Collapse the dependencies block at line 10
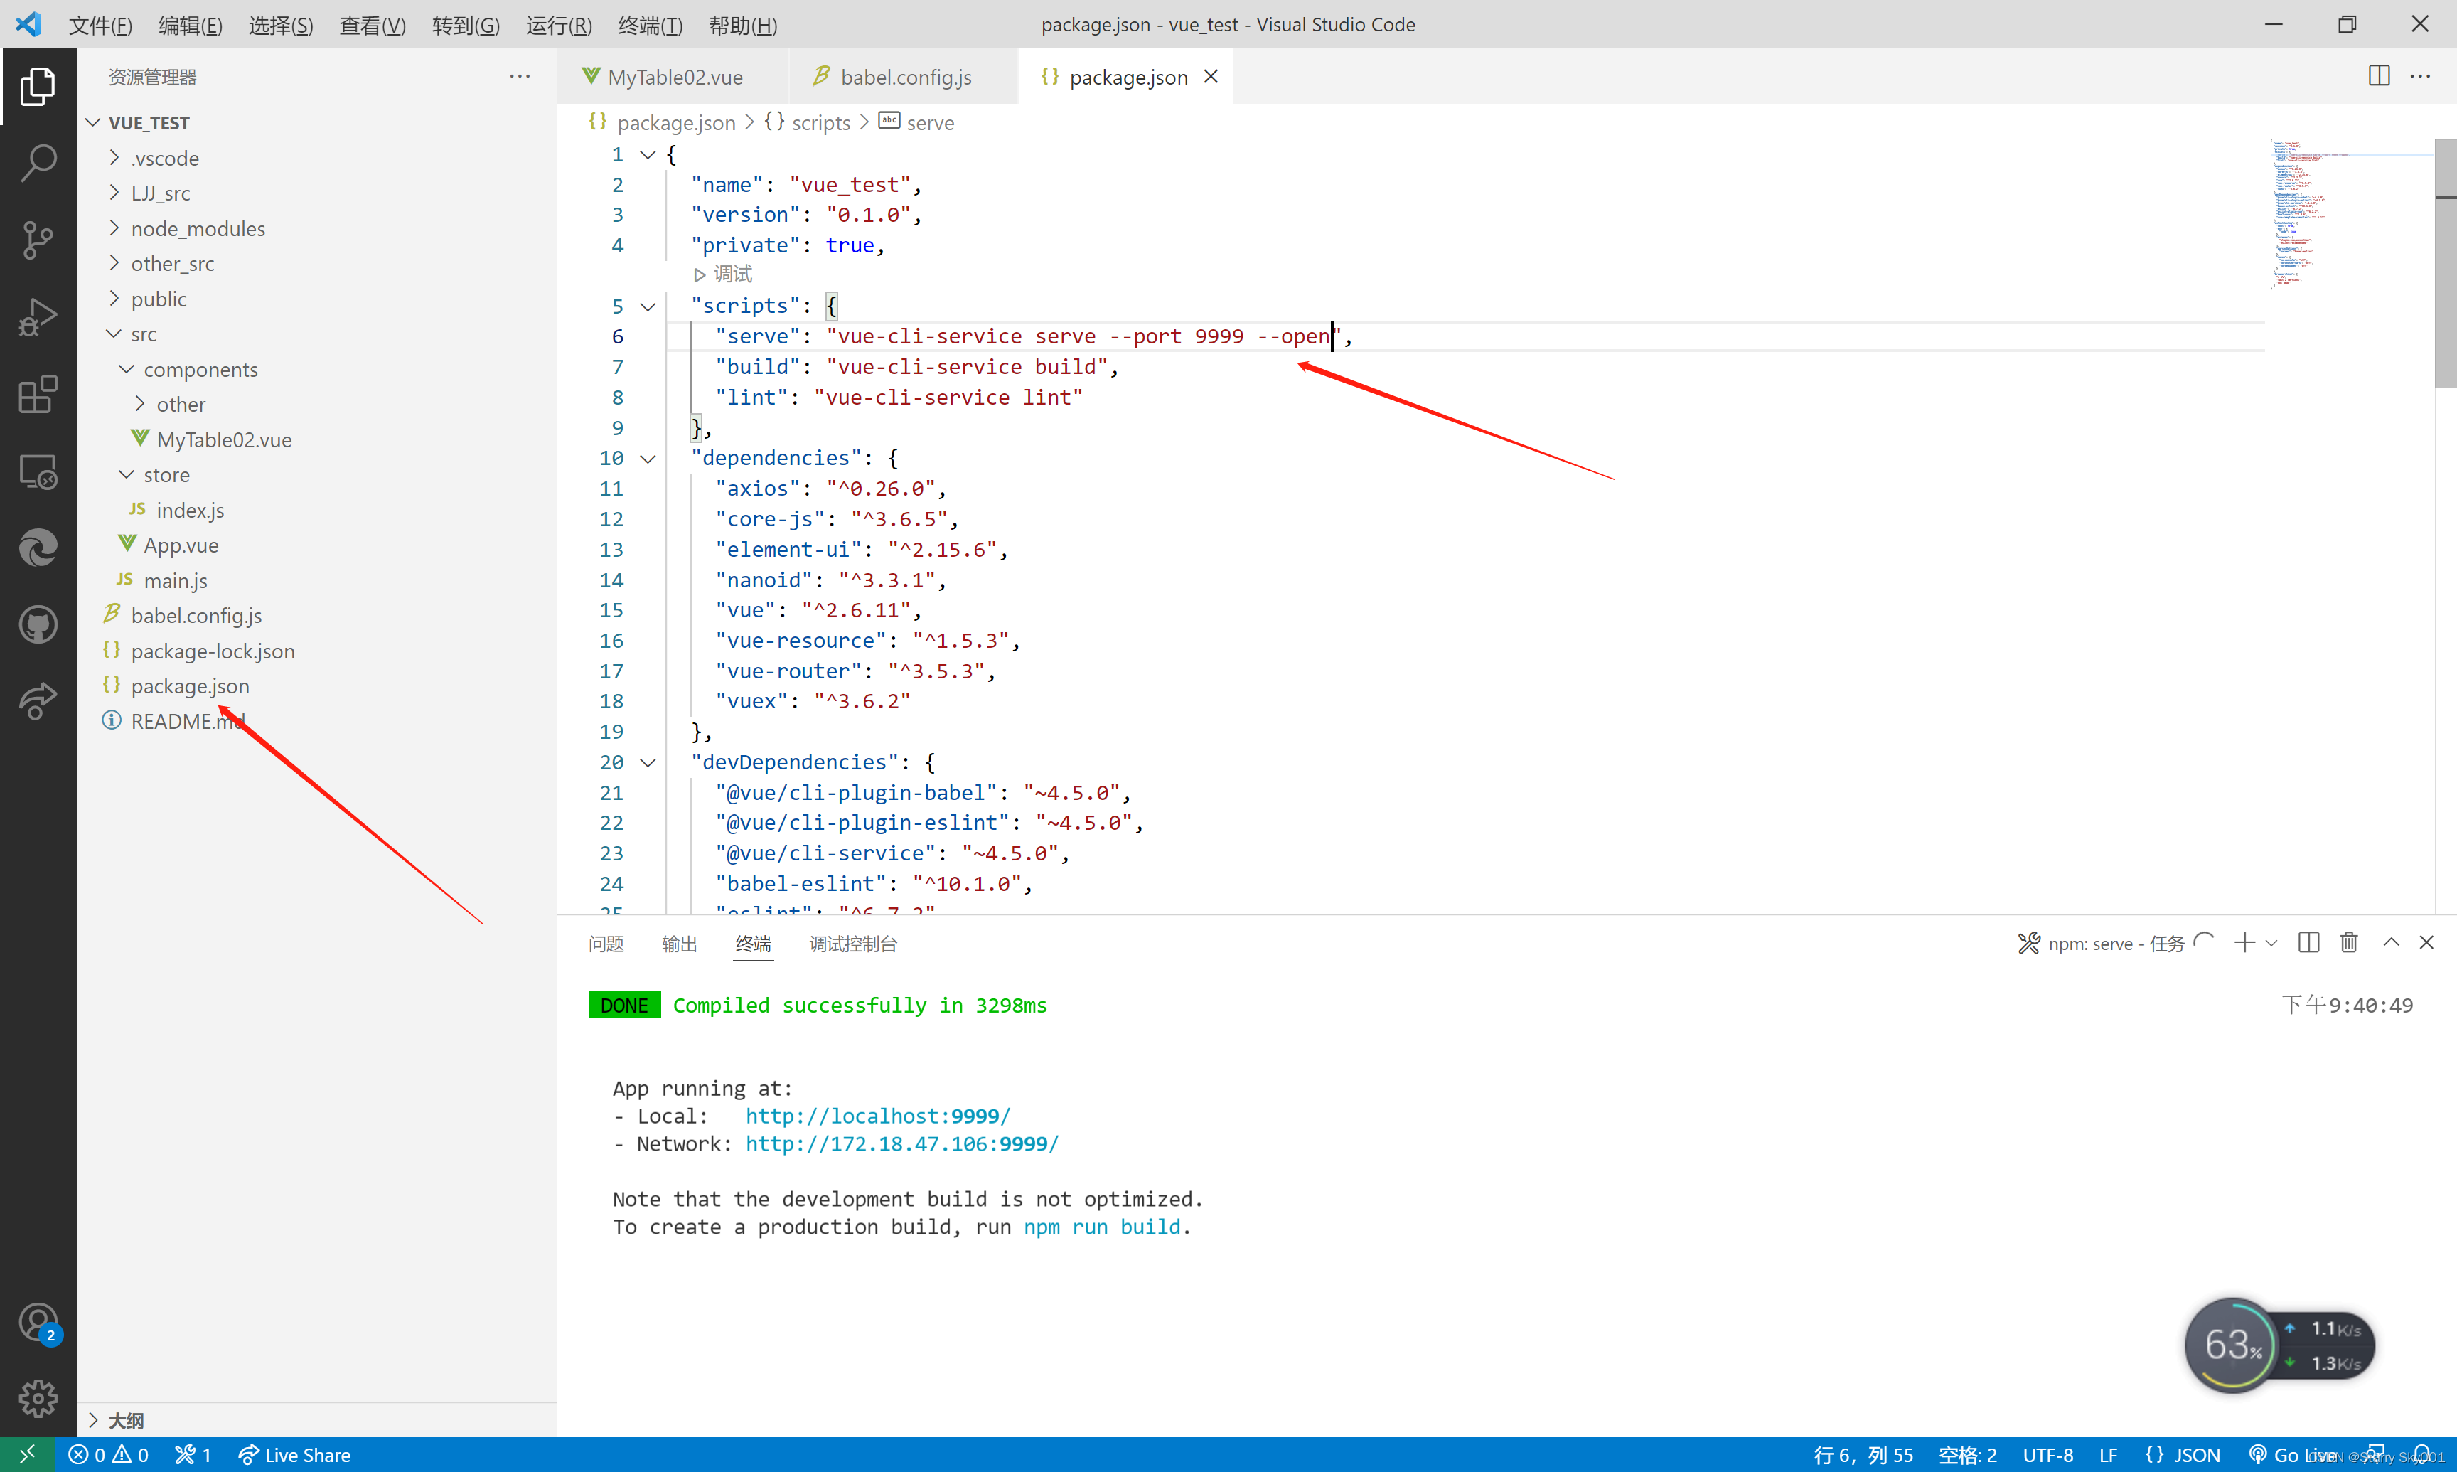Image resolution: width=2457 pixels, height=1472 pixels. [648, 458]
